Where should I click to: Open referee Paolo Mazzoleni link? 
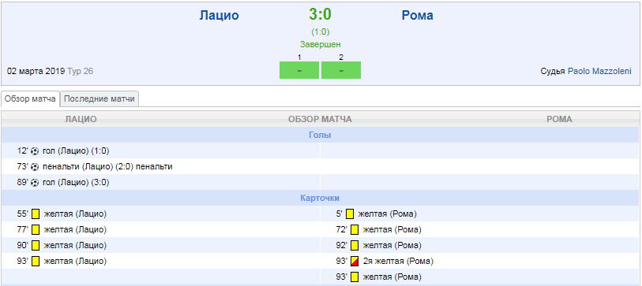(599, 72)
